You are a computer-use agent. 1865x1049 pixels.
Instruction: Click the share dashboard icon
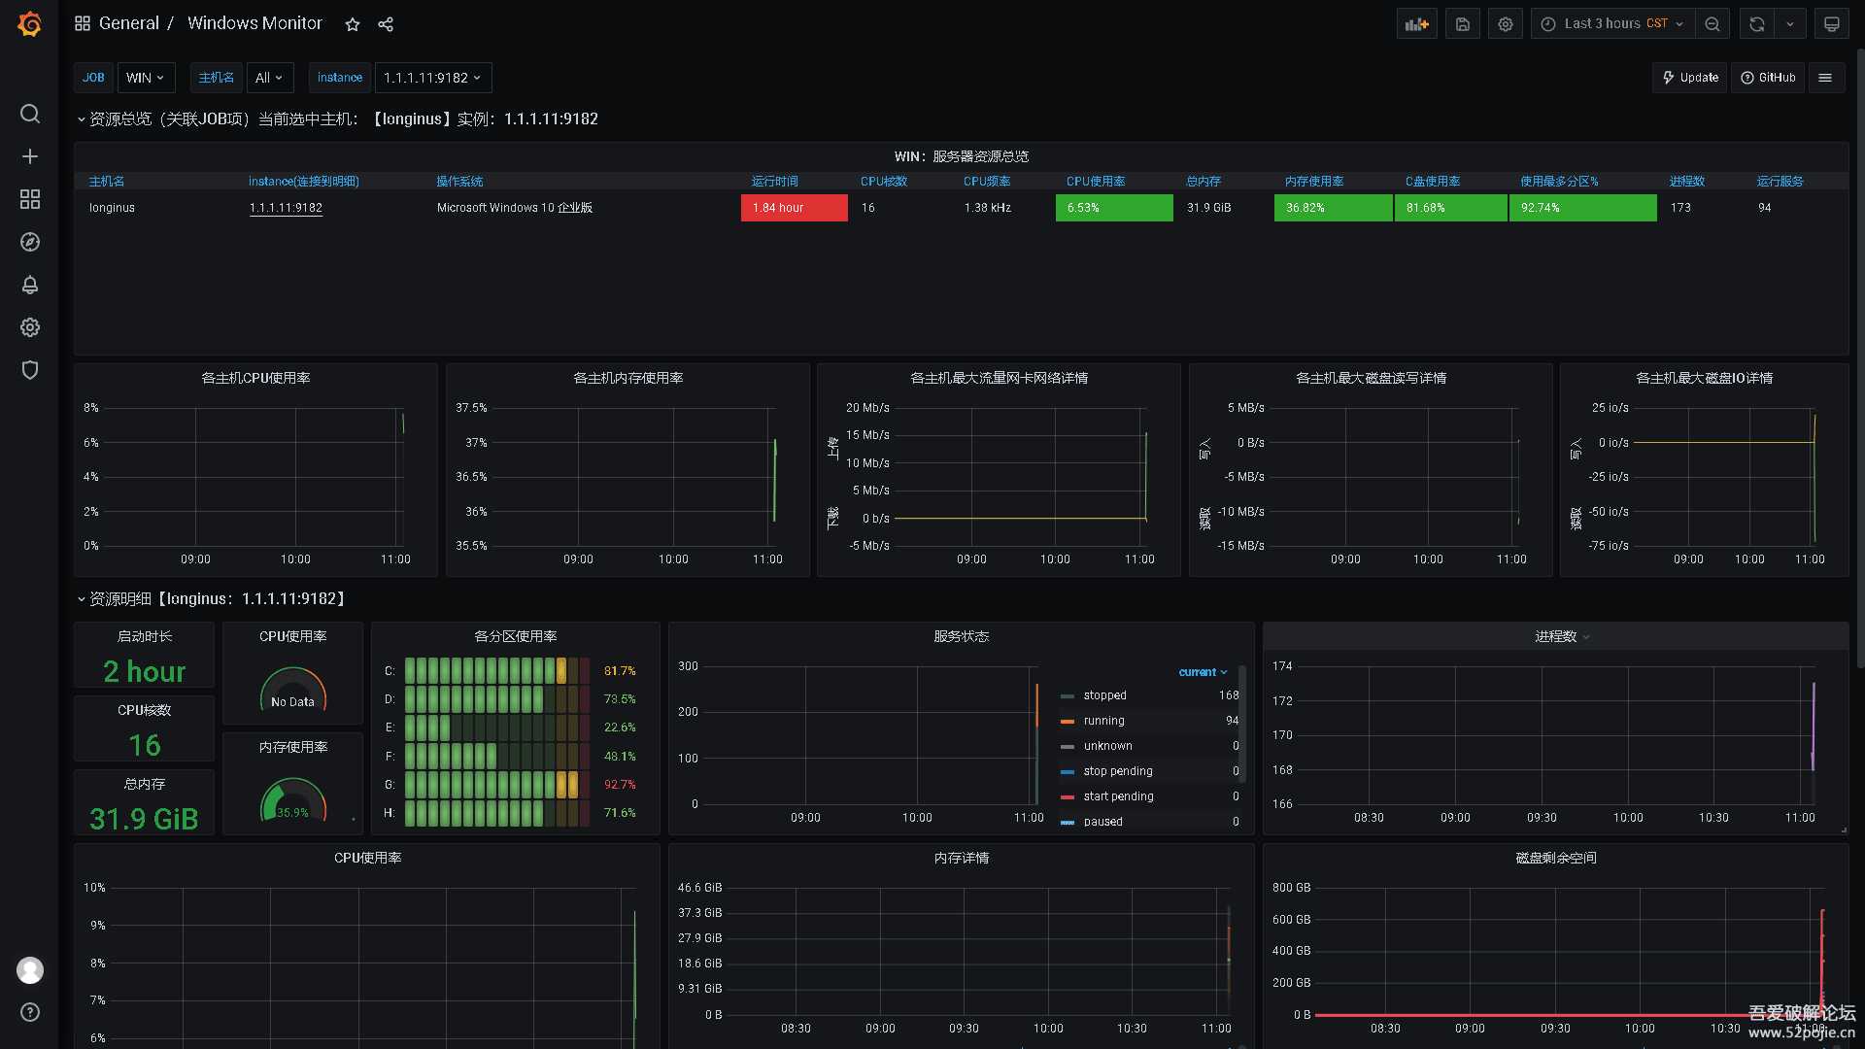[x=386, y=24]
